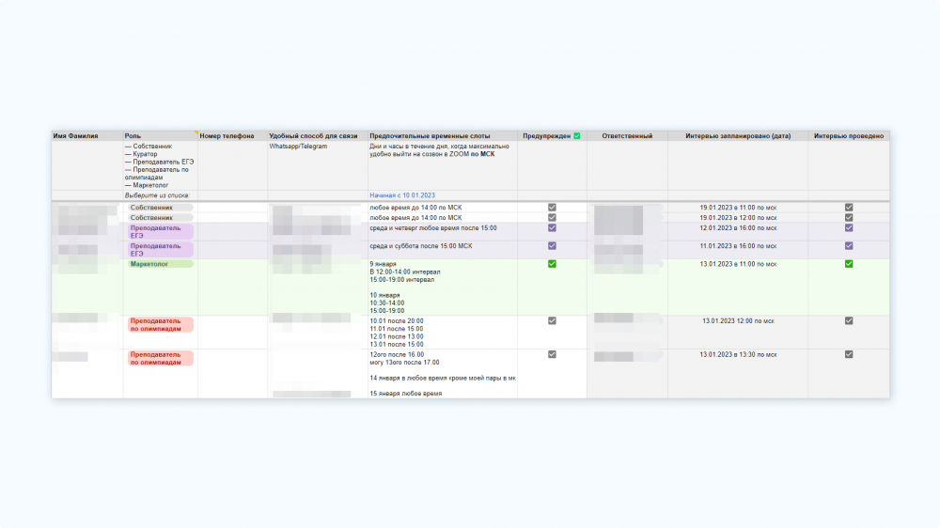The height and width of the screenshot is (528, 940).
Task: Uncheck Предупрежден box in 19.01.2023 11:00 row
Action: coord(552,208)
